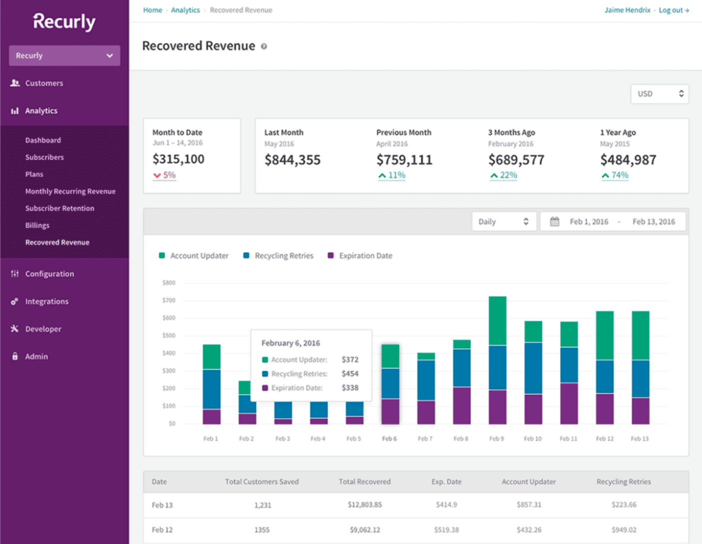Click the Recurly logo
The height and width of the screenshot is (544, 702).
pyautogui.click(x=64, y=21)
